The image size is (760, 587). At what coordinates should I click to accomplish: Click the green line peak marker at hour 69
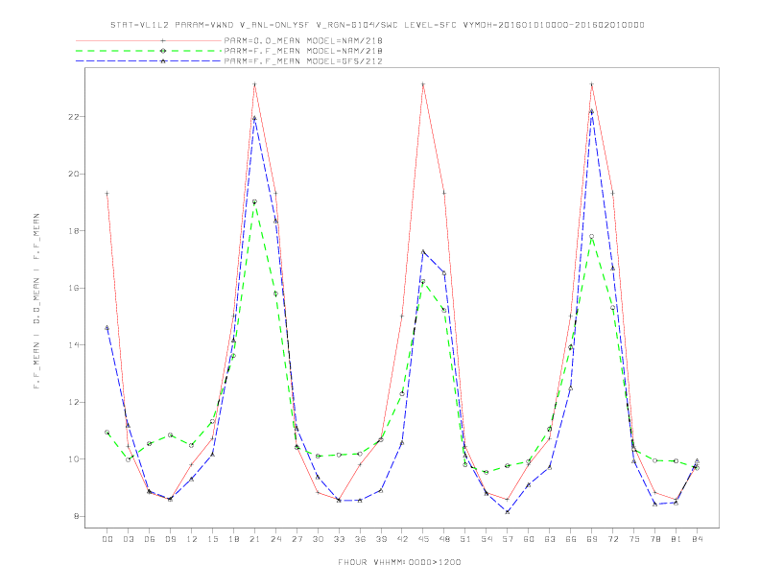pos(592,236)
